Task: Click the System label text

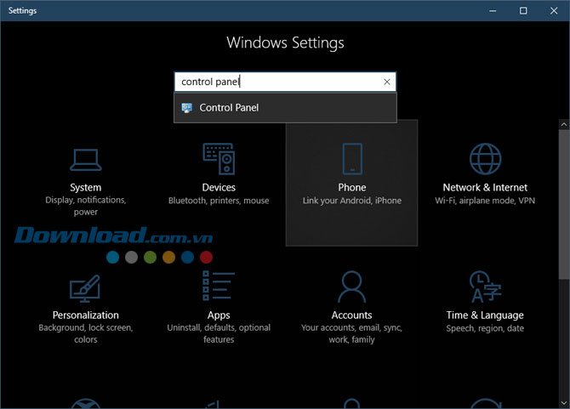Action: (x=85, y=187)
